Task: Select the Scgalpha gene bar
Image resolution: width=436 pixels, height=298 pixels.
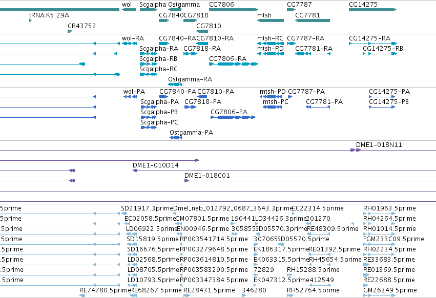Action: [149, 10]
